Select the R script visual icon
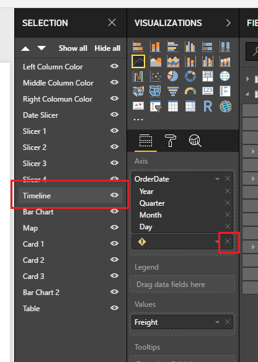258x362 pixels. pyautogui.click(x=208, y=107)
